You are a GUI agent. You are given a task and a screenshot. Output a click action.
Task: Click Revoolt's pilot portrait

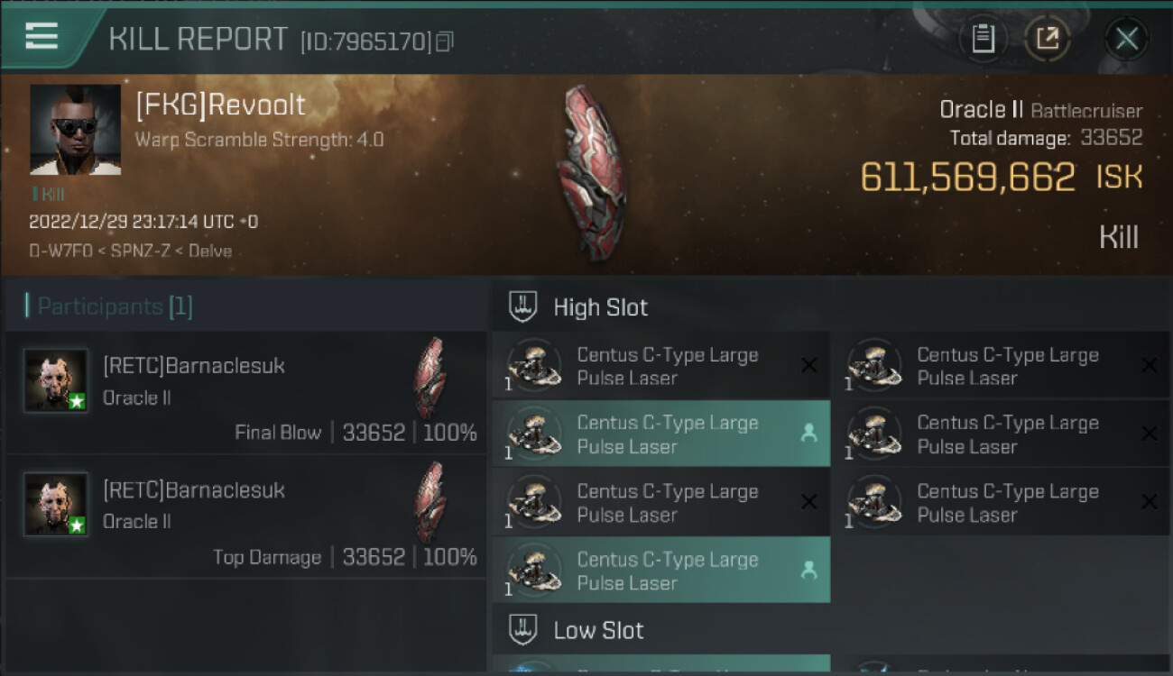point(75,130)
